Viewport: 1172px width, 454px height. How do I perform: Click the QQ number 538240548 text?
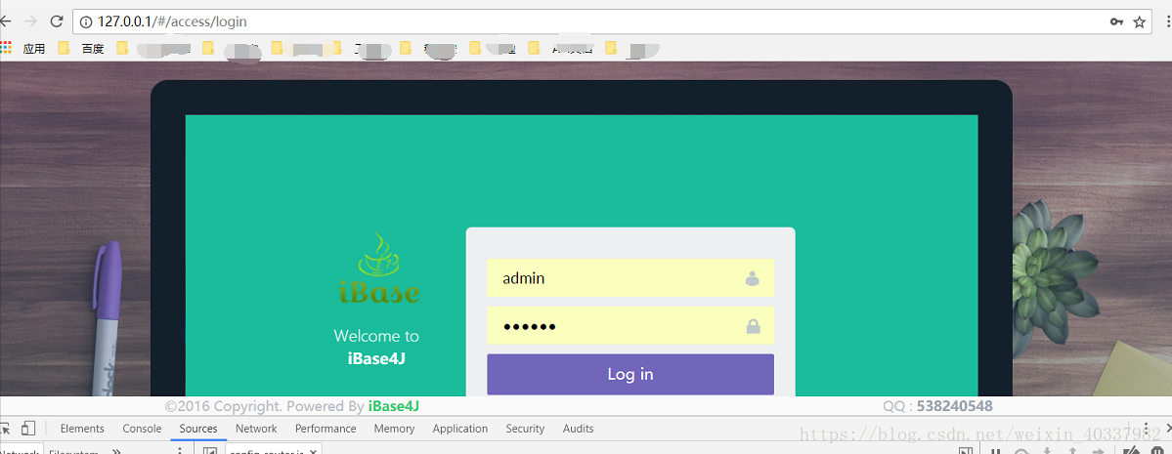click(954, 406)
